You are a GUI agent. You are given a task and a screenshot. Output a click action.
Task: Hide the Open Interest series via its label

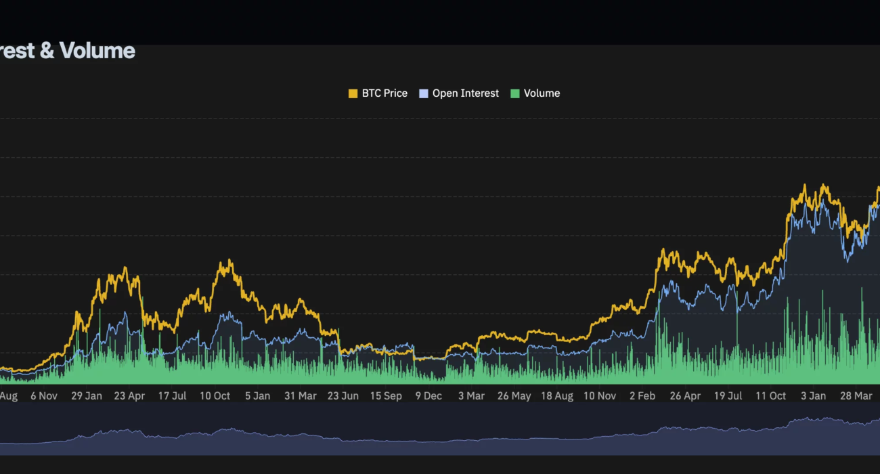pyautogui.click(x=465, y=93)
